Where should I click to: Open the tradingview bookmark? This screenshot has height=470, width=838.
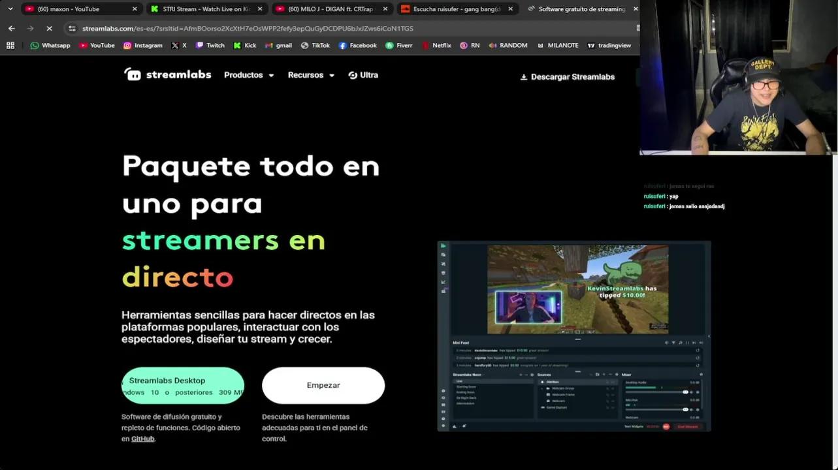point(609,46)
